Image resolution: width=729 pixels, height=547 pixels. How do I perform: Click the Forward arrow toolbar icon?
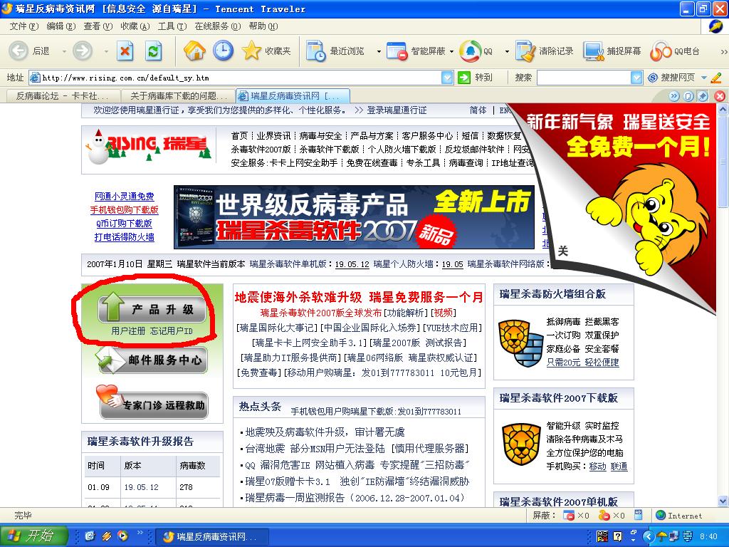(83, 51)
